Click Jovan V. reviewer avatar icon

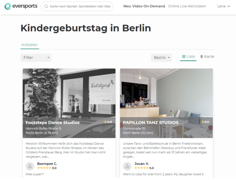pyautogui.click(x=127, y=166)
